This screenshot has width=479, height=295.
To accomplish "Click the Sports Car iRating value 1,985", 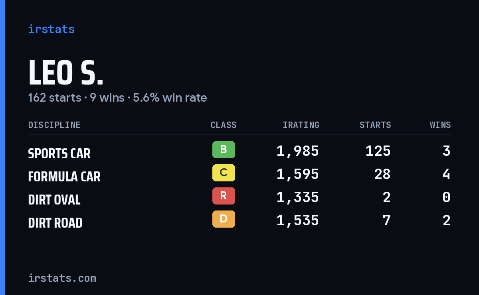I will coord(298,151).
